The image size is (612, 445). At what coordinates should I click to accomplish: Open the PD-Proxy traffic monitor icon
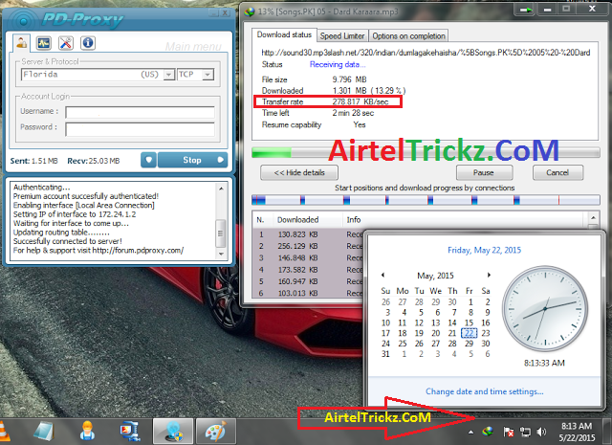click(44, 43)
